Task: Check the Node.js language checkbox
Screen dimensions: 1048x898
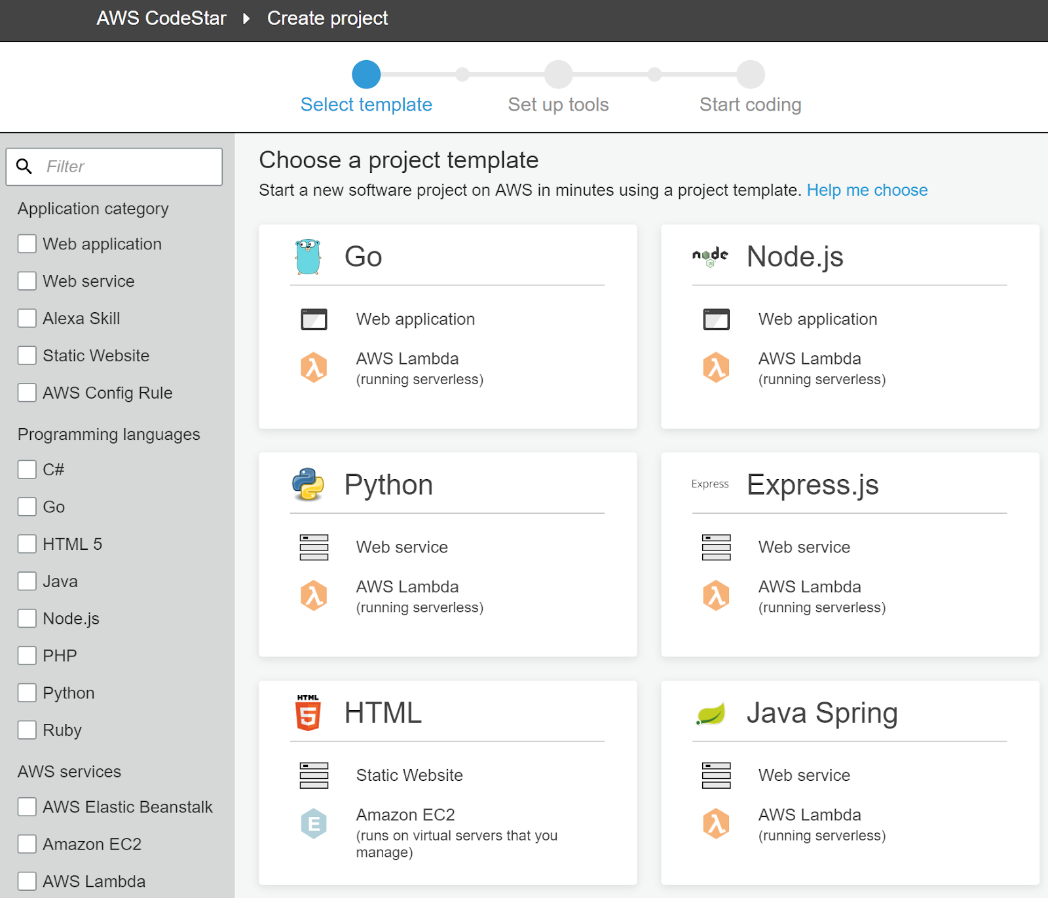Action: click(x=27, y=619)
